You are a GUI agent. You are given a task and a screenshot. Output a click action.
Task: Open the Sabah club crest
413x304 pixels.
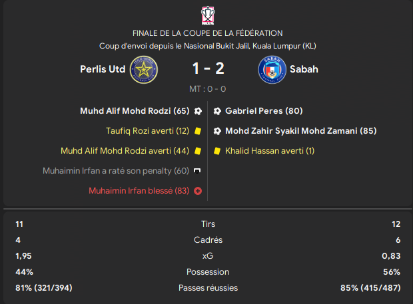tap(272, 70)
